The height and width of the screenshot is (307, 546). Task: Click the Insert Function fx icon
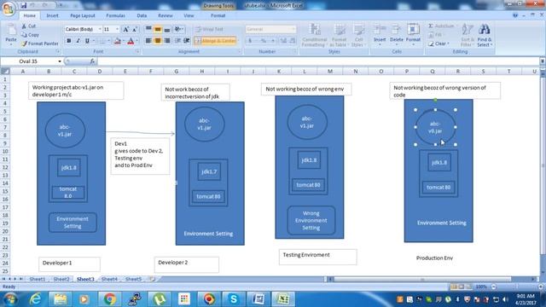[x=92, y=61]
